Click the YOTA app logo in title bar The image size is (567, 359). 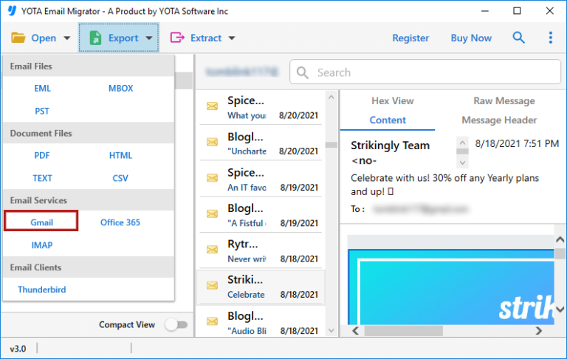[x=12, y=12]
